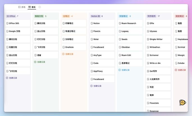Click the page icon on Coda card
Screen dimensions: 192x116
92,63
